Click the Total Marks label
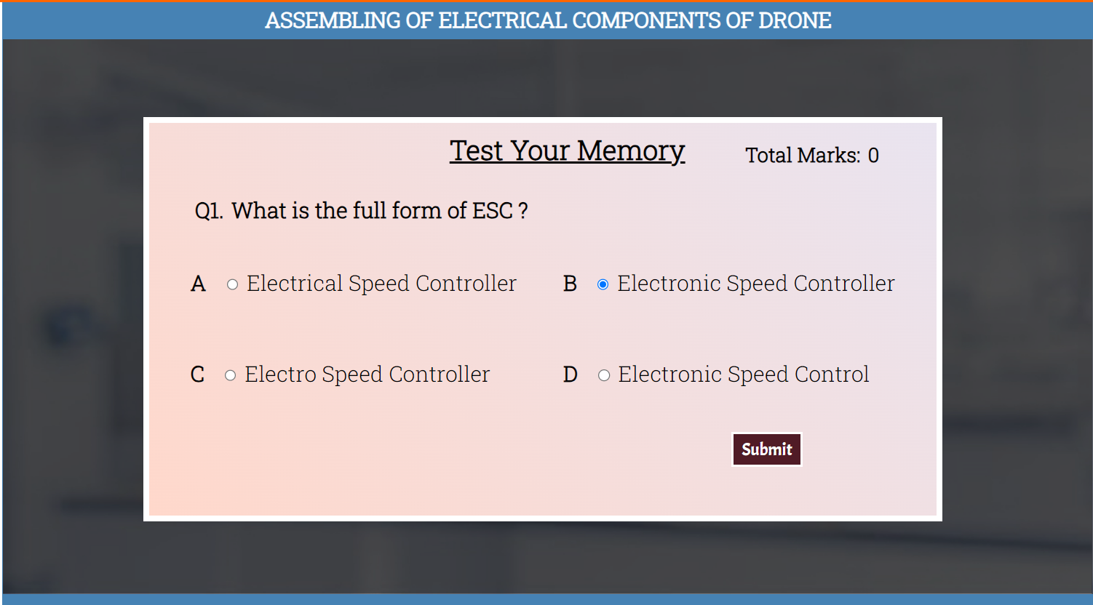 click(802, 156)
